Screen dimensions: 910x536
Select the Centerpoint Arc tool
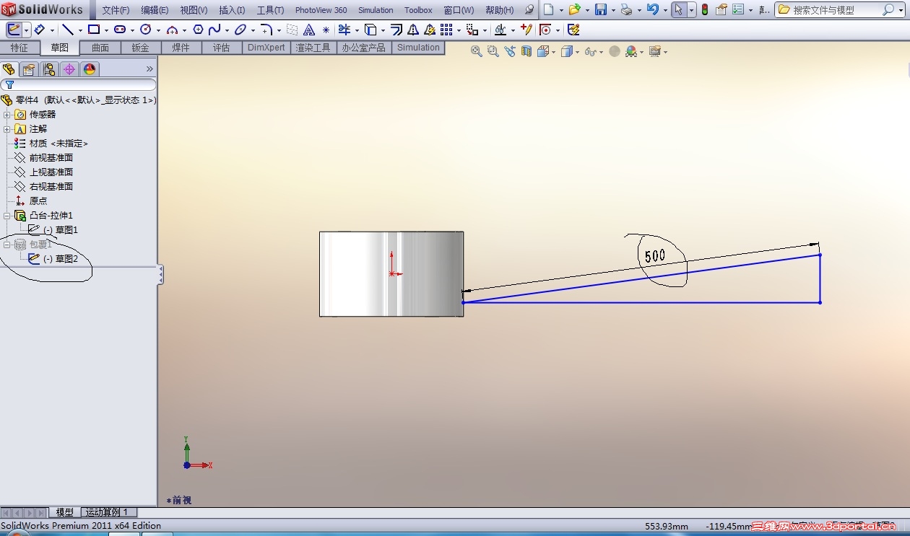click(x=172, y=30)
